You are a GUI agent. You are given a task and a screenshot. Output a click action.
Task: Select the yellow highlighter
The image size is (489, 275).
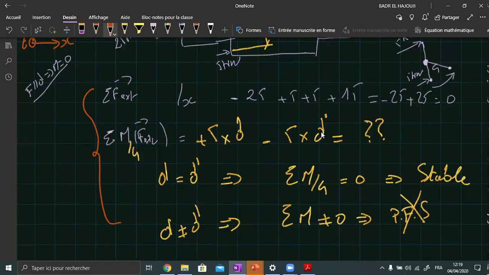(139, 29)
